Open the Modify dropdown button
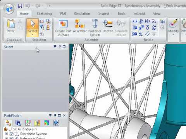The image size is (186, 139). 174,27
